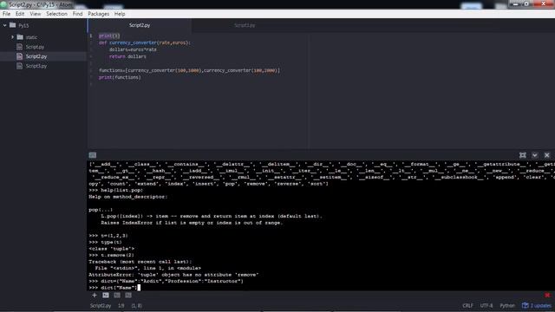Click the print(functions) code line
Viewport: 555px width, 312px height.
click(120, 77)
